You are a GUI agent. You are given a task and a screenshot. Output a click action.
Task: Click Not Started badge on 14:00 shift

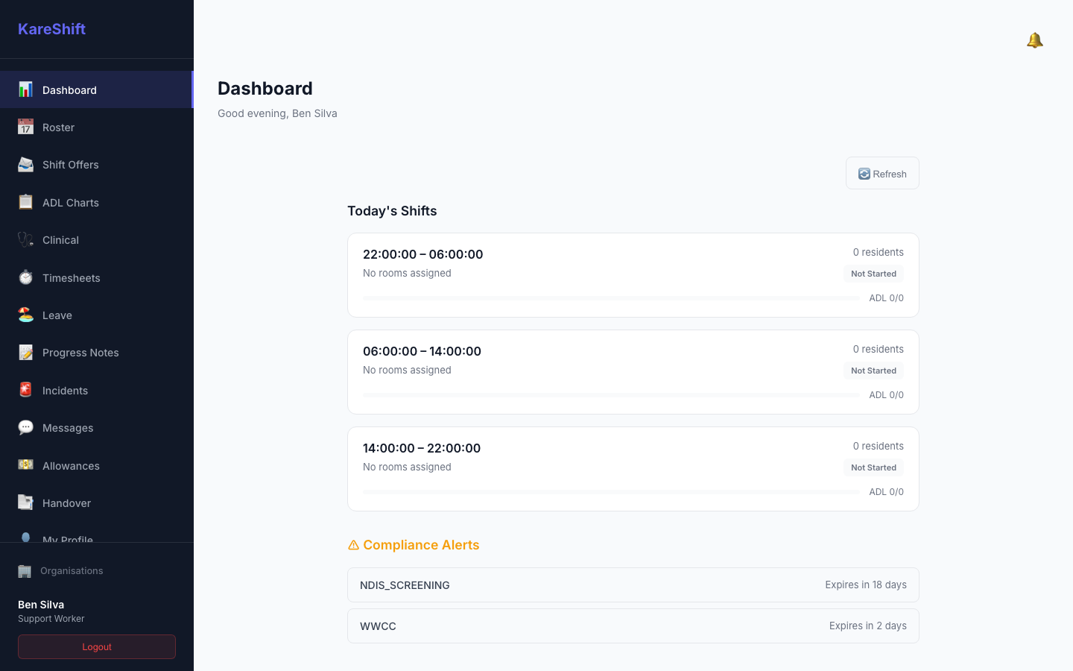click(874, 467)
